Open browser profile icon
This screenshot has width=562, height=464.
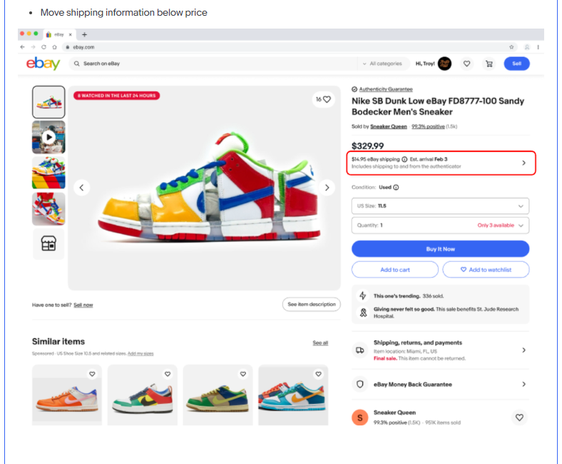[527, 47]
